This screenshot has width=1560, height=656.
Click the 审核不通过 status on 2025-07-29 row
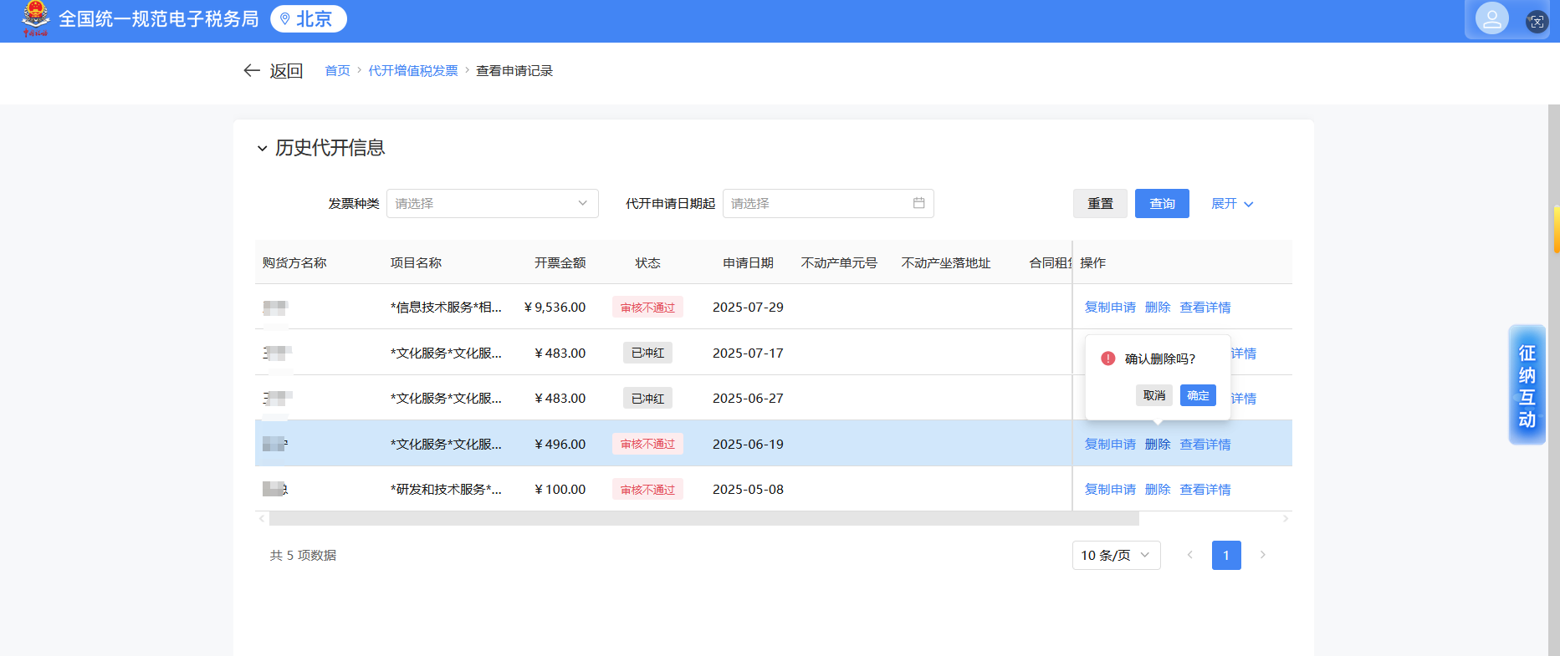(647, 308)
